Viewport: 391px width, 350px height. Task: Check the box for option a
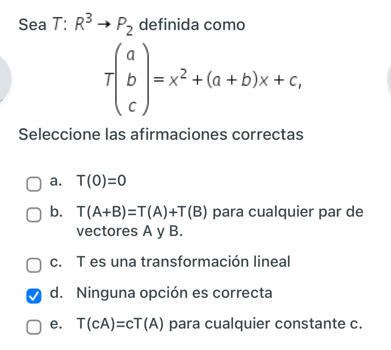35,184
